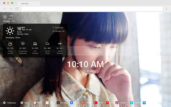Open the Messenger shortcut icon

tap(144, 103)
